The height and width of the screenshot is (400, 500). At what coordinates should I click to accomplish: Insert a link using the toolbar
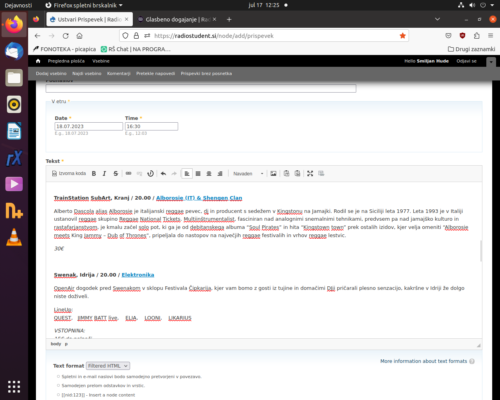point(129,173)
